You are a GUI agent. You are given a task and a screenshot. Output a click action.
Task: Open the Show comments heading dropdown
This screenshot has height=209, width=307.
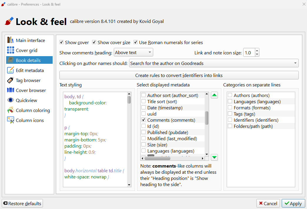(x=133, y=53)
